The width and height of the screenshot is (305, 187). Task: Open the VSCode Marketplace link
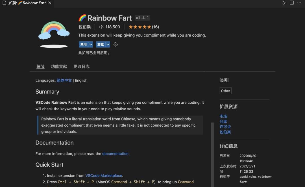click(104, 175)
